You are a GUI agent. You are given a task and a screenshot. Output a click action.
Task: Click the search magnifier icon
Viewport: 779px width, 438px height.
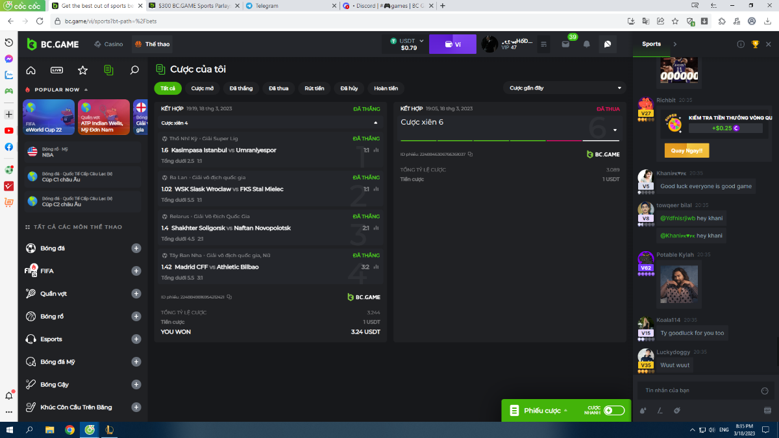(x=134, y=70)
